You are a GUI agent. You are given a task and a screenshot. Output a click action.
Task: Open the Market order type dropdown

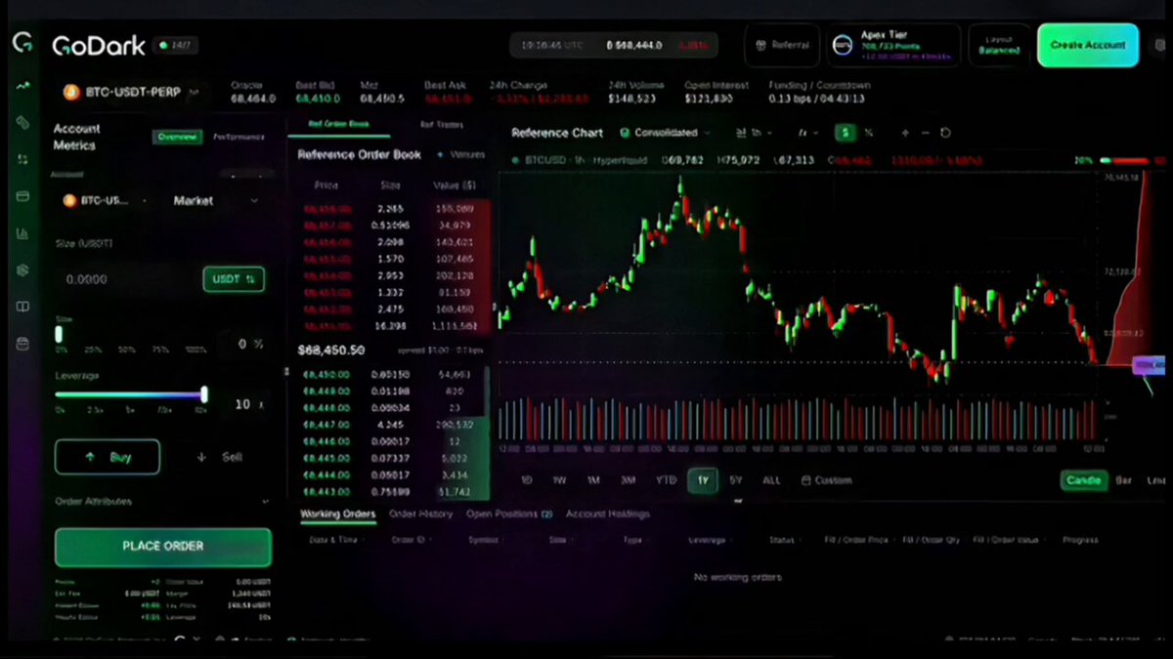tap(215, 200)
